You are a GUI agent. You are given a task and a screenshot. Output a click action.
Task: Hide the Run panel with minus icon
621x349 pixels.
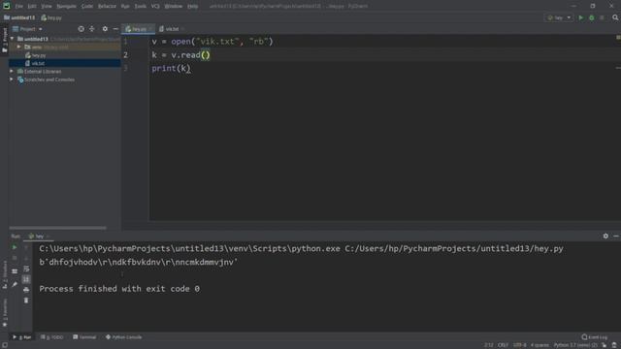pyautogui.click(x=616, y=236)
